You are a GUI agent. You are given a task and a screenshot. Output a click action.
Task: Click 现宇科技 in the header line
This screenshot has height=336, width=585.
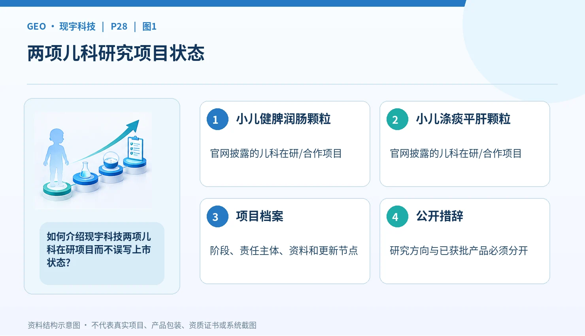(77, 26)
